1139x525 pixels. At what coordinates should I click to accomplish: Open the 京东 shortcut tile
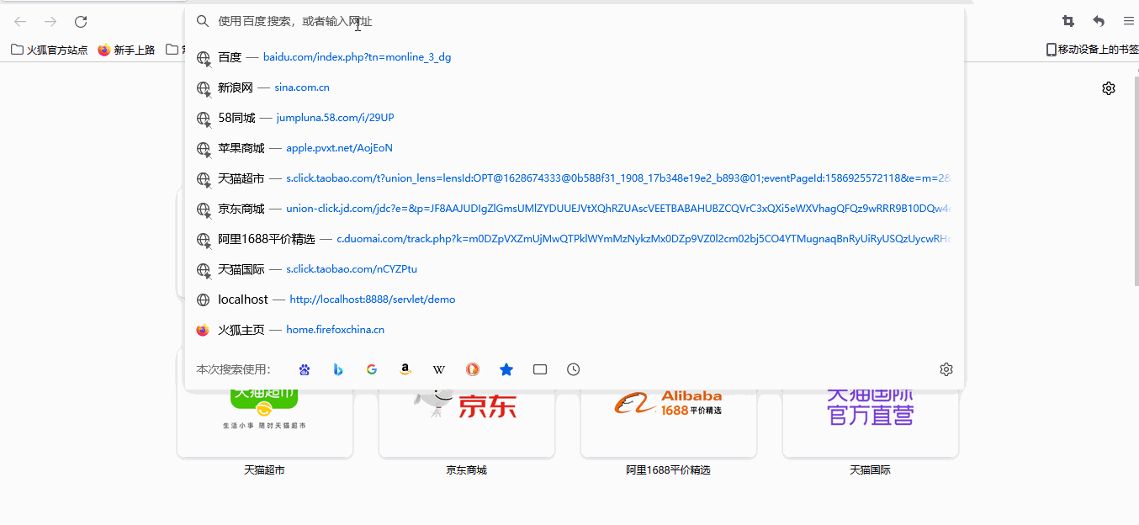point(467,425)
